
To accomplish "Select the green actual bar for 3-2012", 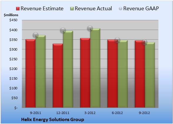I will (x=95, y=68).
